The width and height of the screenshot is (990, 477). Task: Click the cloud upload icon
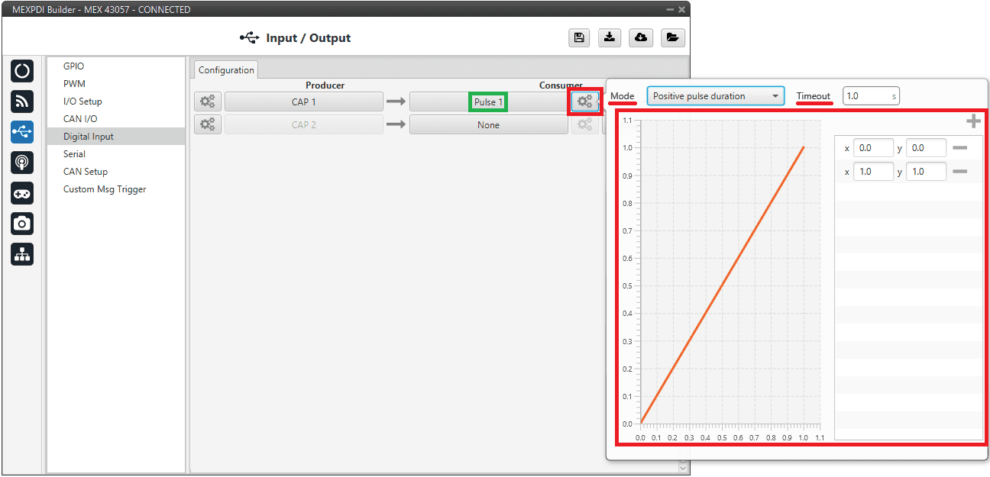pos(641,38)
